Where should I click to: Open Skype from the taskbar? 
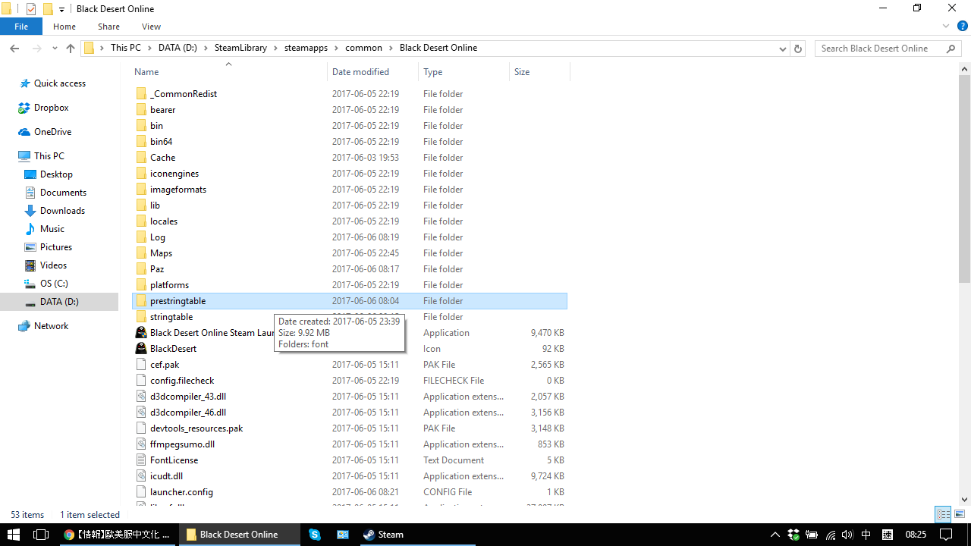[x=315, y=535]
